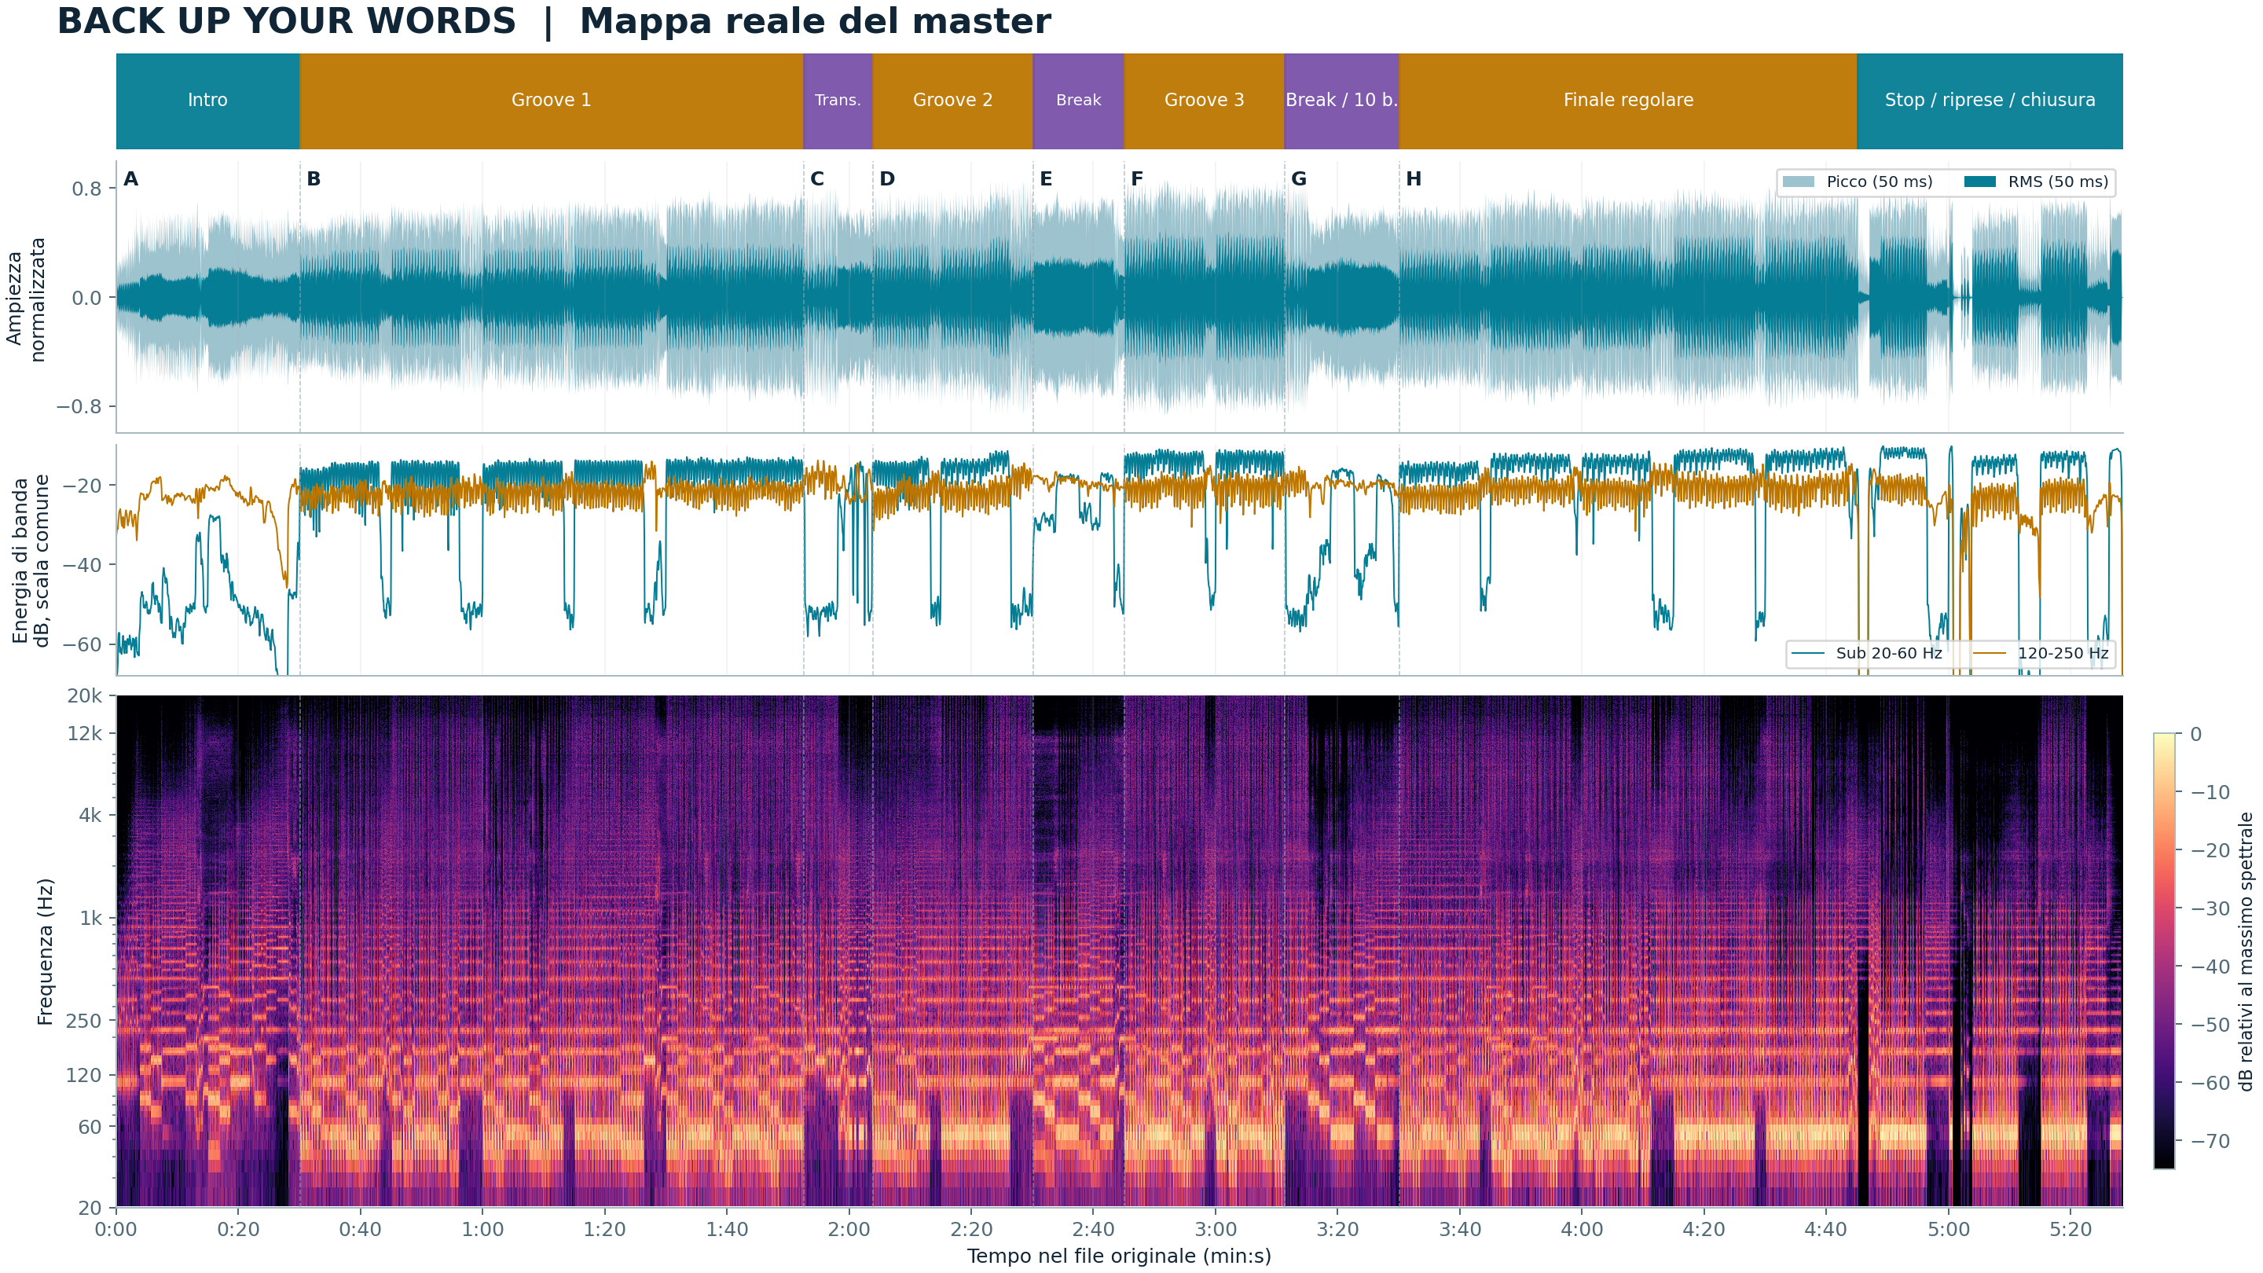Click the Trans. section block

pyautogui.click(x=838, y=100)
